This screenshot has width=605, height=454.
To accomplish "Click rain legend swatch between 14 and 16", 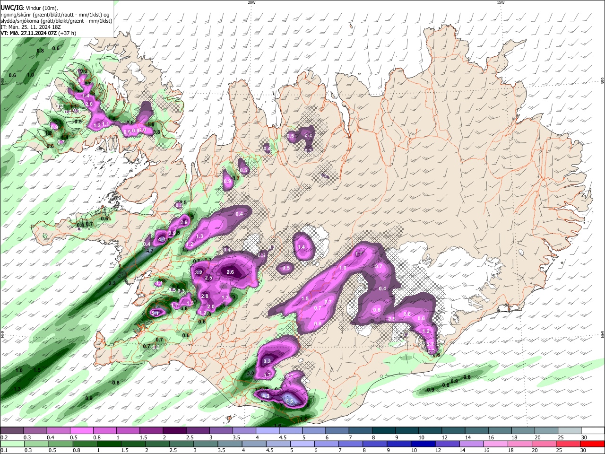I will coord(472,444).
